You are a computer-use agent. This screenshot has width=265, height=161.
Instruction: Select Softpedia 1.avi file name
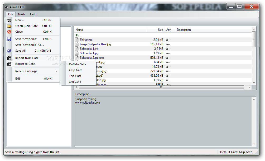pyautogui.click(x=89, y=49)
